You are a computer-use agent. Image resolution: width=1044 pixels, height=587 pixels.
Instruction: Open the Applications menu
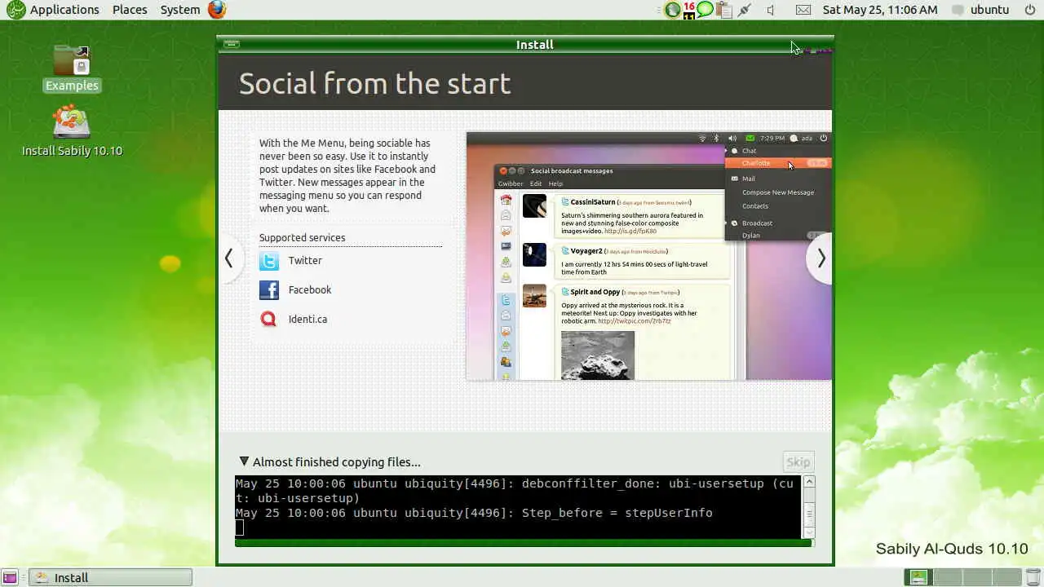click(64, 10)
